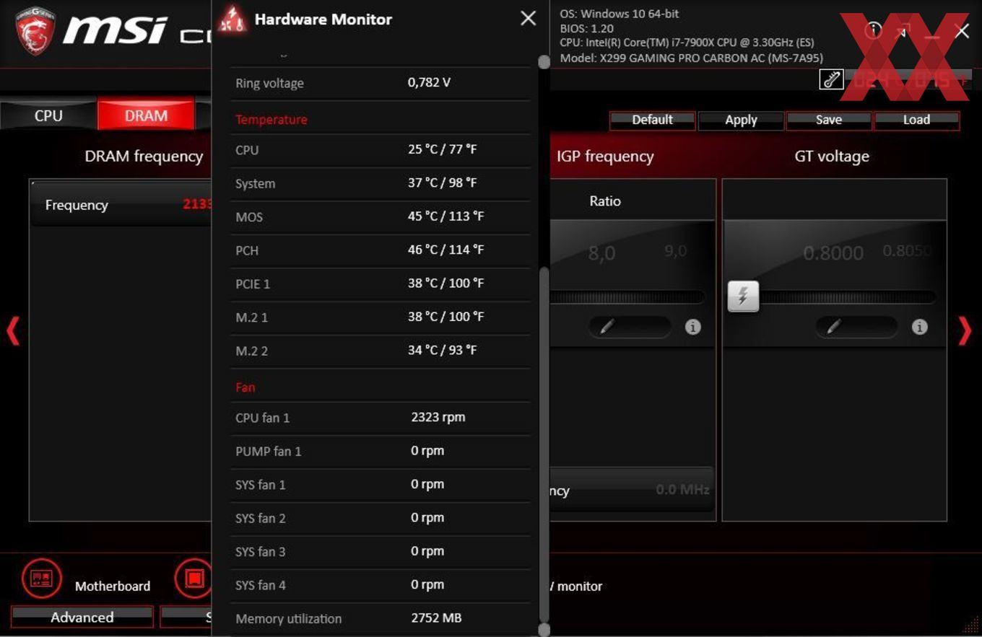Click the 8,0 IGP ratio value

pos(601,254)
